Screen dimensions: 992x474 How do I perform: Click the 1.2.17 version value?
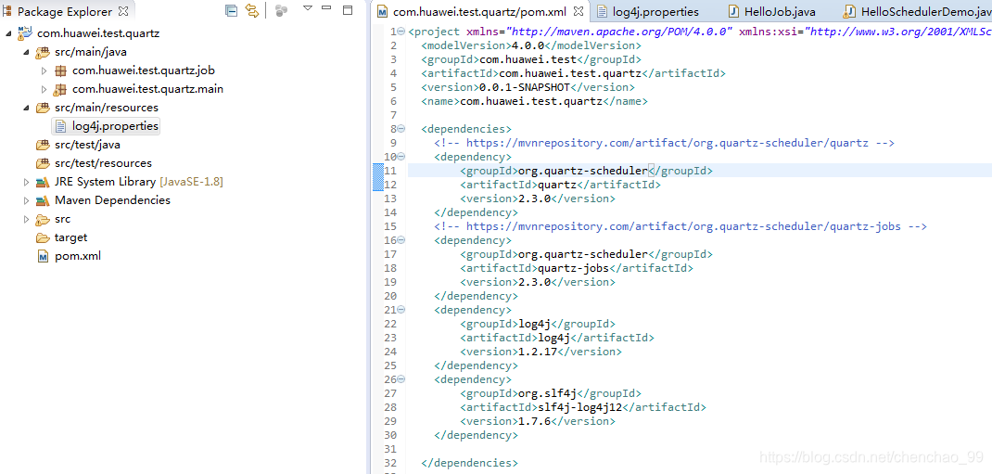coord(537,352)
